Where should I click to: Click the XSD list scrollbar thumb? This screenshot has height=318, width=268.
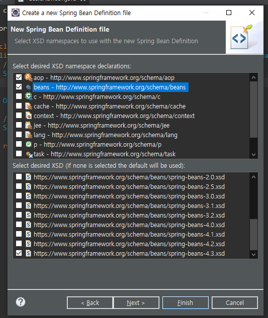(x=253, y=235)
